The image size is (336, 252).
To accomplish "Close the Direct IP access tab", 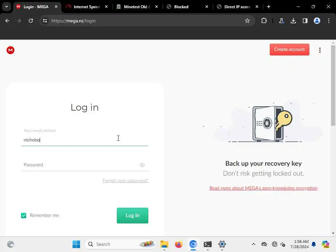I will (x=257, y=7).
